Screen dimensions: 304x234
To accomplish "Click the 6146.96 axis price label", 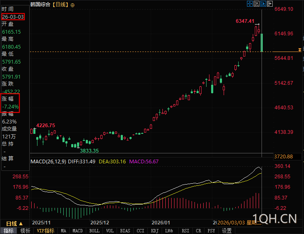I will [x=284, y=34].
